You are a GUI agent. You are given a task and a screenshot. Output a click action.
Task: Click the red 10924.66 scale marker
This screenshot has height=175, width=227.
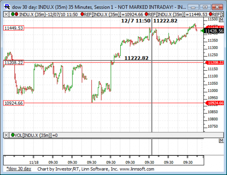pos(215,103)
